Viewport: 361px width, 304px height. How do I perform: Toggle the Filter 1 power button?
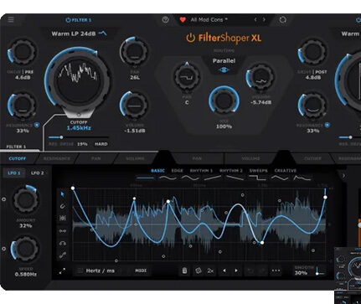[x=68, y=20]
